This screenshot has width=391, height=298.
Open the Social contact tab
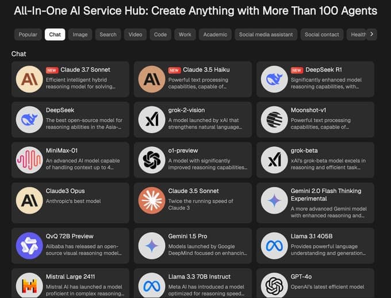click(321, 34)
